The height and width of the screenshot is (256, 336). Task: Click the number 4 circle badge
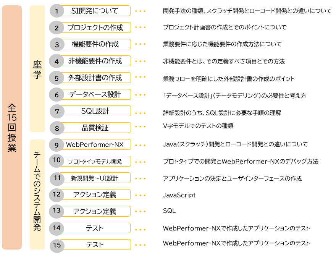(x=57, y=61)
